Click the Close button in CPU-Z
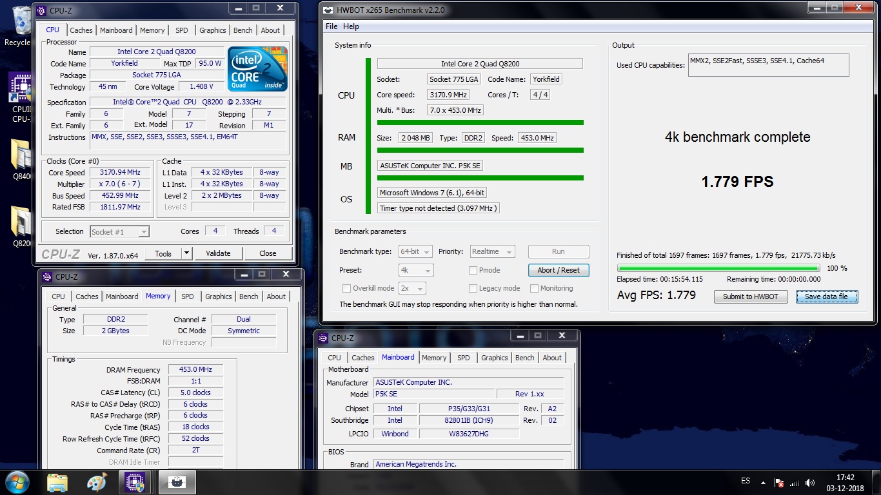The height and width of the screenshot is (495, 881). click(268, 253)
